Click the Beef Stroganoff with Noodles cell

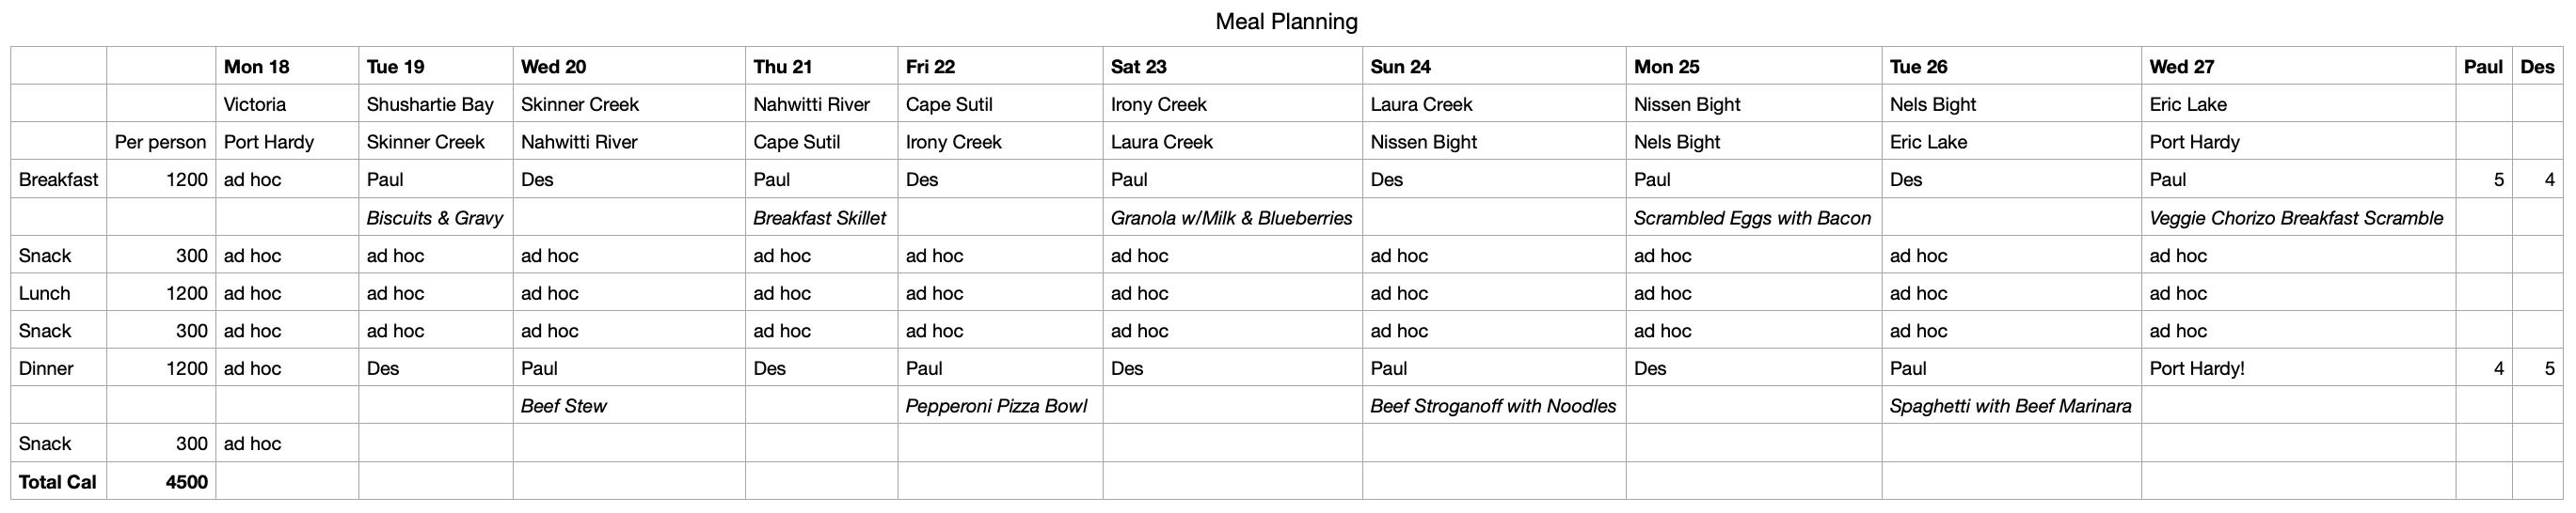tap(1492, 406)
